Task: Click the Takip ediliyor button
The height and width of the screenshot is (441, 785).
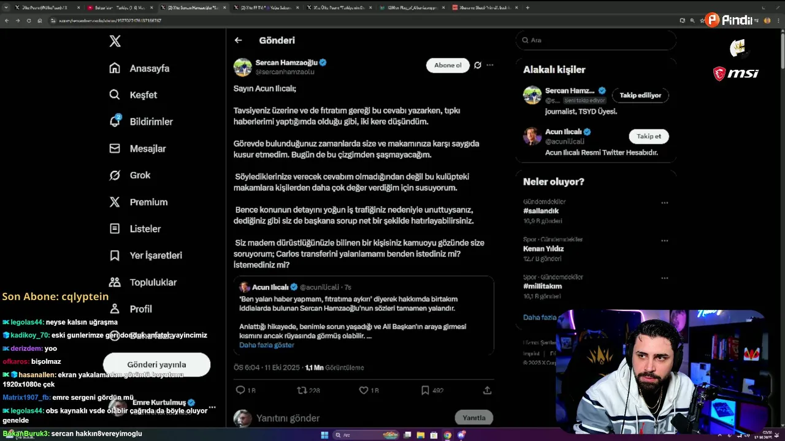Action: tap(640, 96)
